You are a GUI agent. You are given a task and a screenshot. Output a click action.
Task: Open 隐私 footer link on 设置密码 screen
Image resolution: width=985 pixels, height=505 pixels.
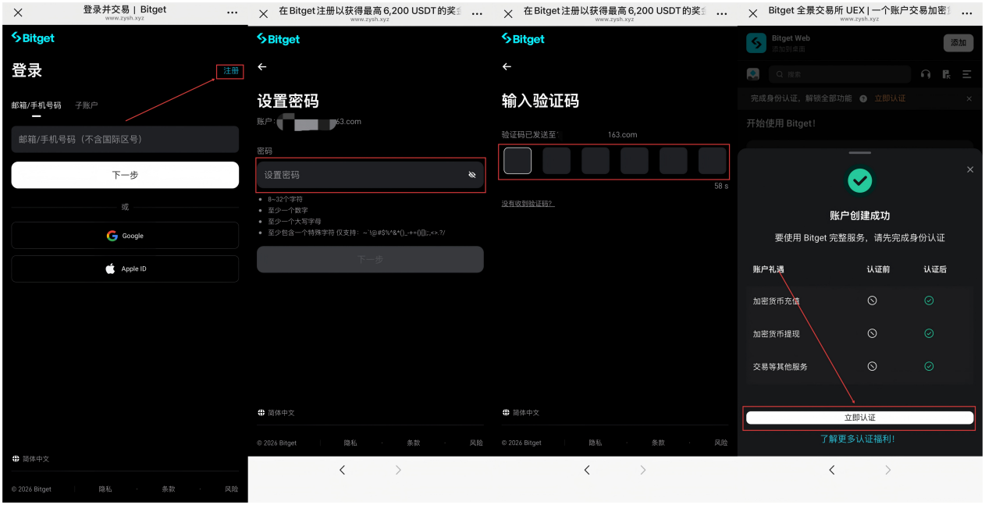pyautogui.click(x=350, y=443)
